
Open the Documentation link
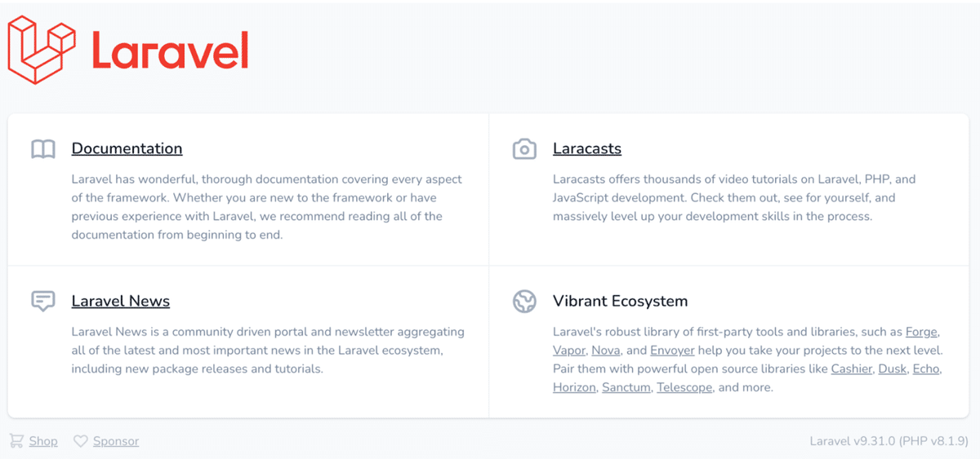coord(127,148)
